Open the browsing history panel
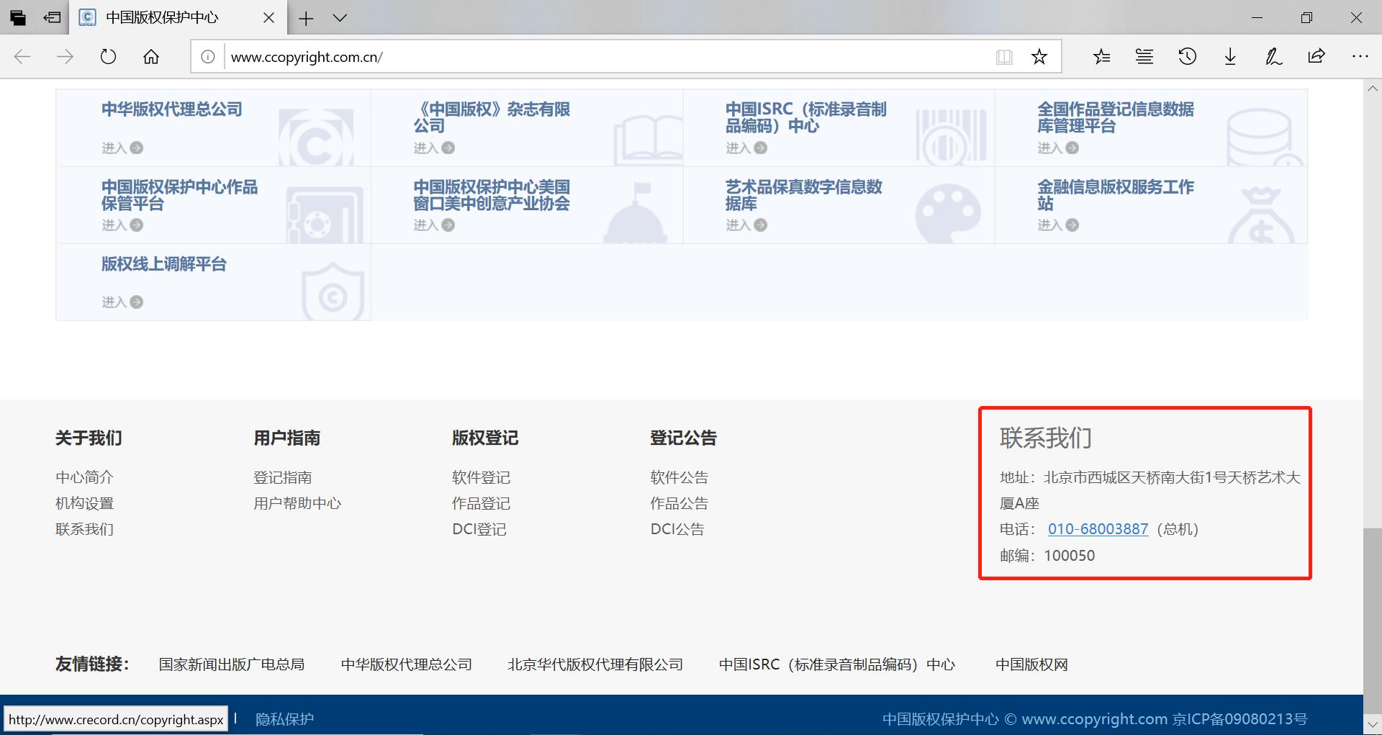The image size is (1382, 735). [x=1187, y=56]
